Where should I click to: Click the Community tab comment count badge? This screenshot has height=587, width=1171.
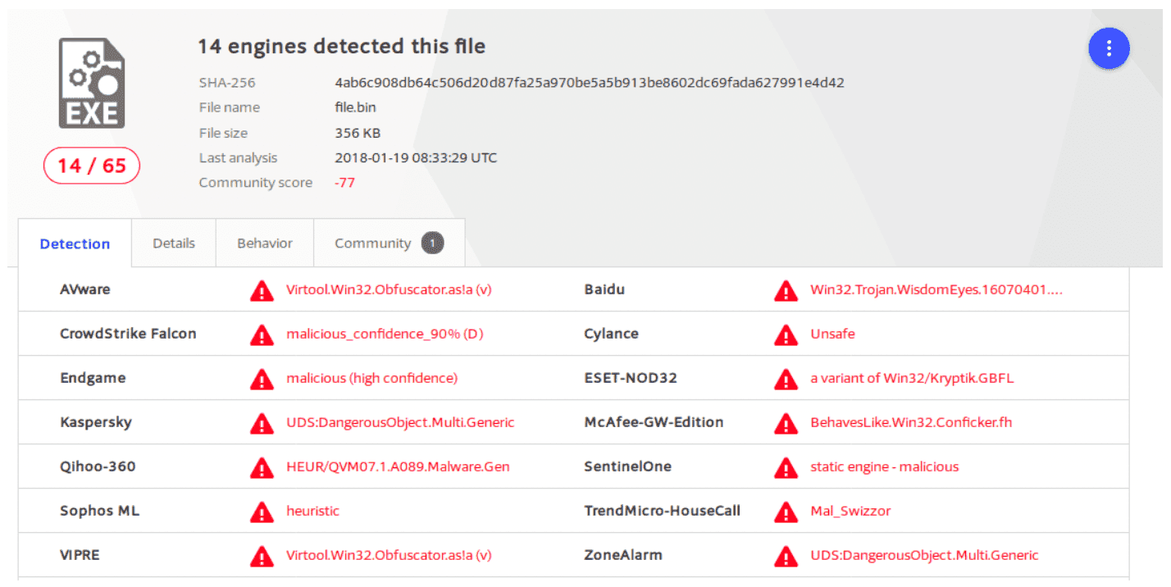(x=433, y=243)
